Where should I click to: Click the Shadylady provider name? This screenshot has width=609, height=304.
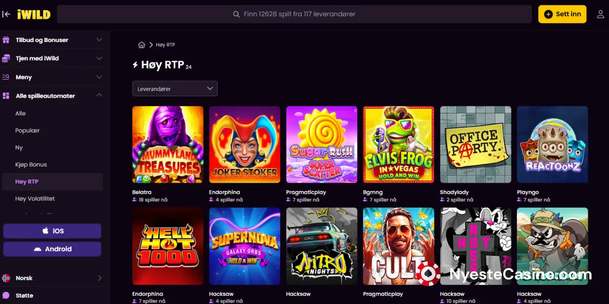click(x=454, y=192)
